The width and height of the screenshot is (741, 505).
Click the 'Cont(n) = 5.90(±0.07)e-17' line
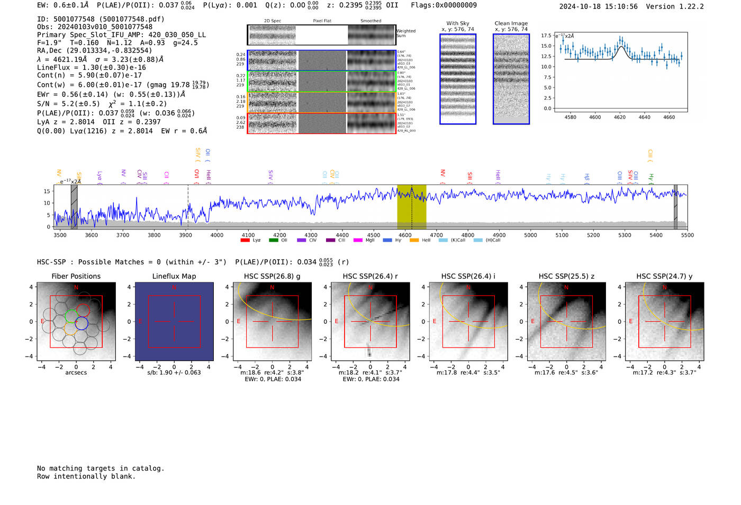tap(89, 75)
